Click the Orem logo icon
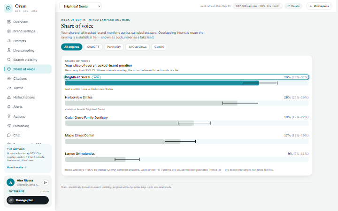The height and width of the screenshot is (211, 338). click(8, 8)
